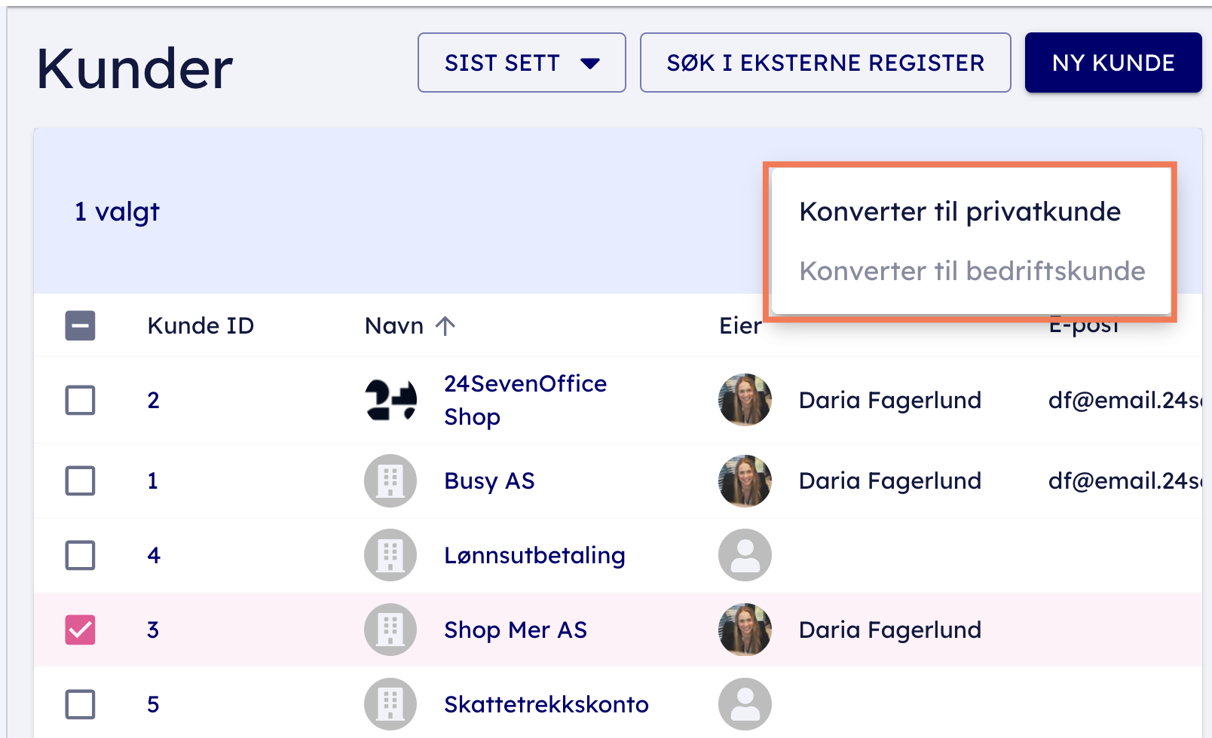Click the Busy AS building icon
Image resolution: width=1212 pixels, height=738 pixels.
click(x=390, y=480)
